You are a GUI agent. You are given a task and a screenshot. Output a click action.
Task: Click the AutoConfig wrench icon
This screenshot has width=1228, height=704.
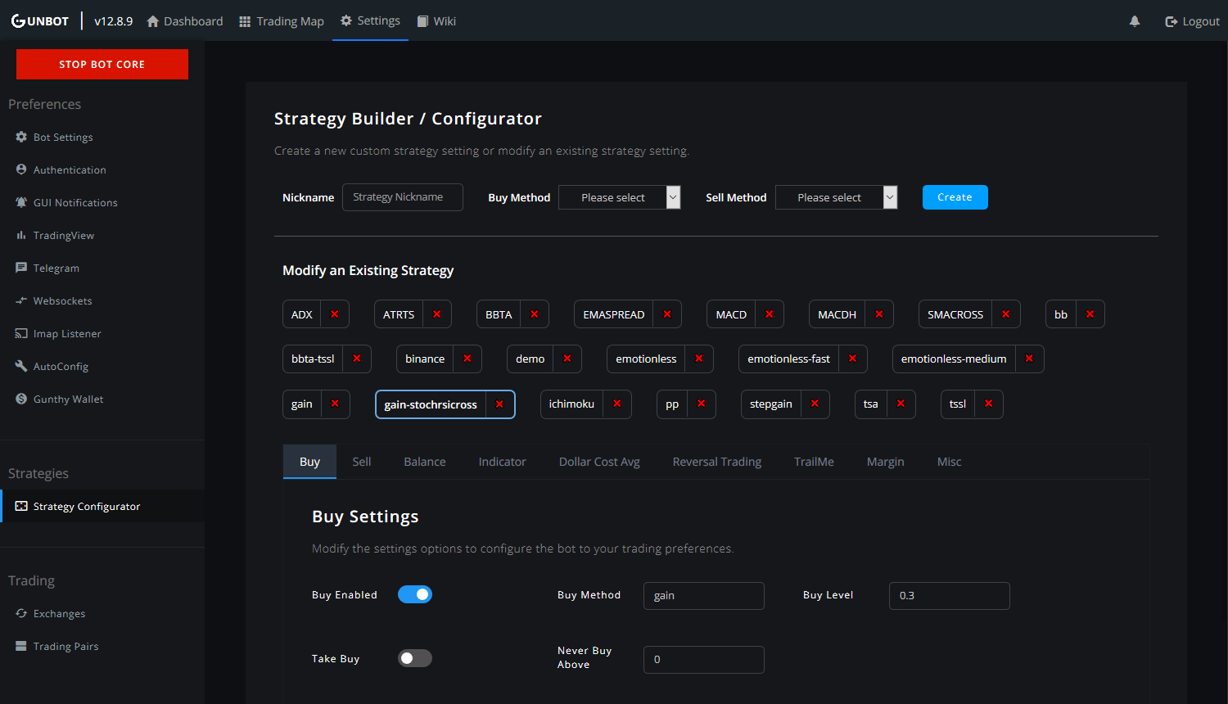(x=21, y=366)
